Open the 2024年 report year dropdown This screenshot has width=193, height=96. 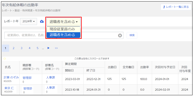(x=28, y=21)
